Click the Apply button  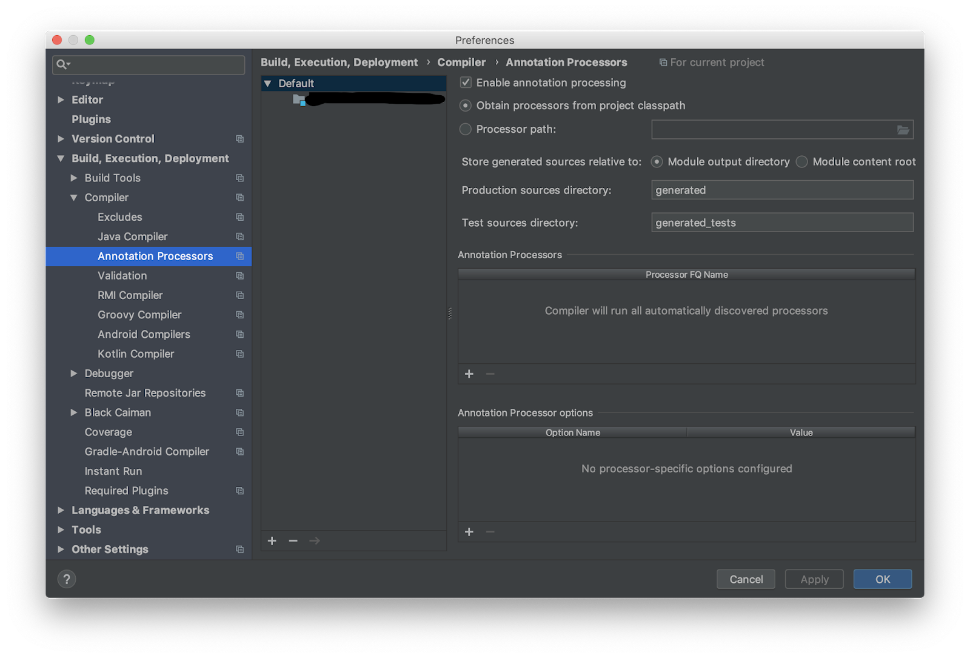click(x=814, y=579)
